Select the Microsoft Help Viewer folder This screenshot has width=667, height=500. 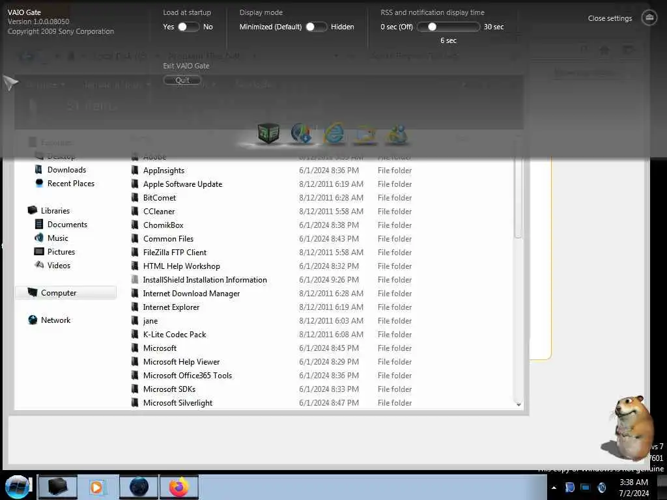tap(182, 362)
